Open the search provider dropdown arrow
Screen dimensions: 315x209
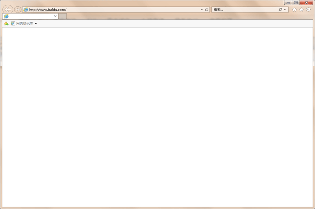[285, 9]
